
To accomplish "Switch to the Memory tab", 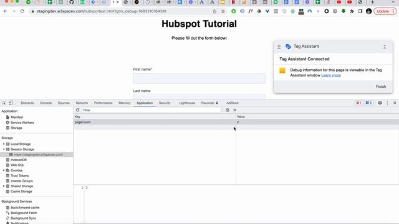I will point(125,103).
